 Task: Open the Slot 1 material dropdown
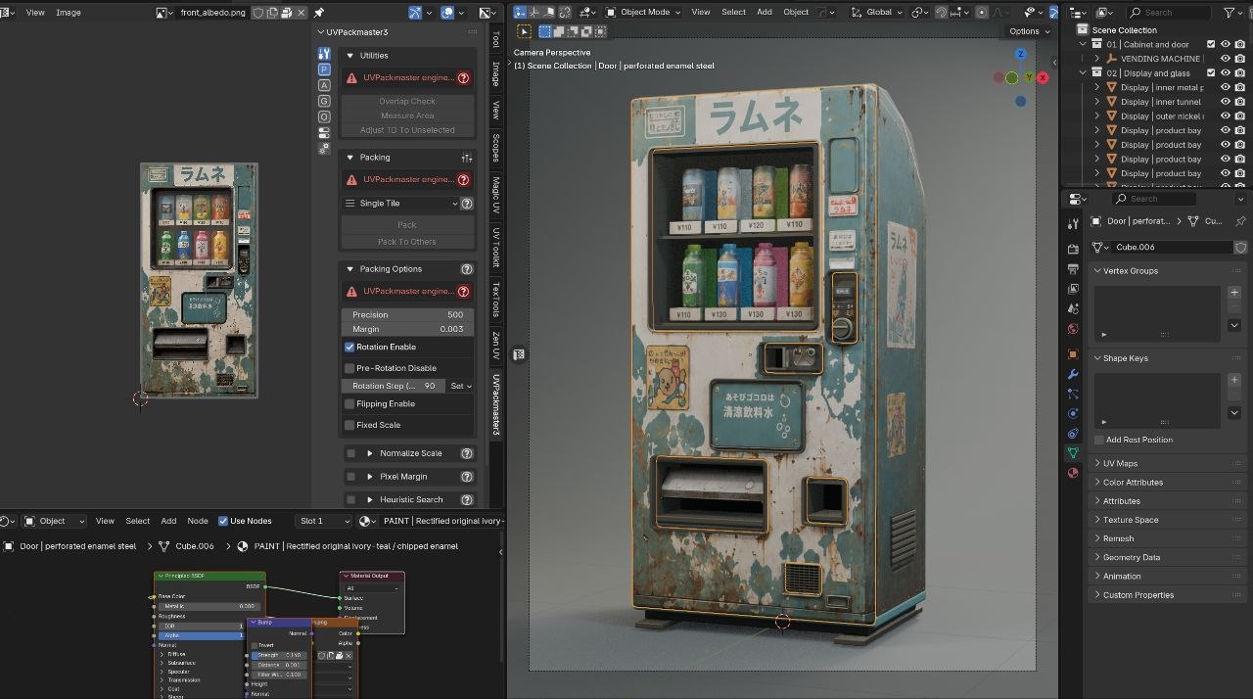point(325,521)
